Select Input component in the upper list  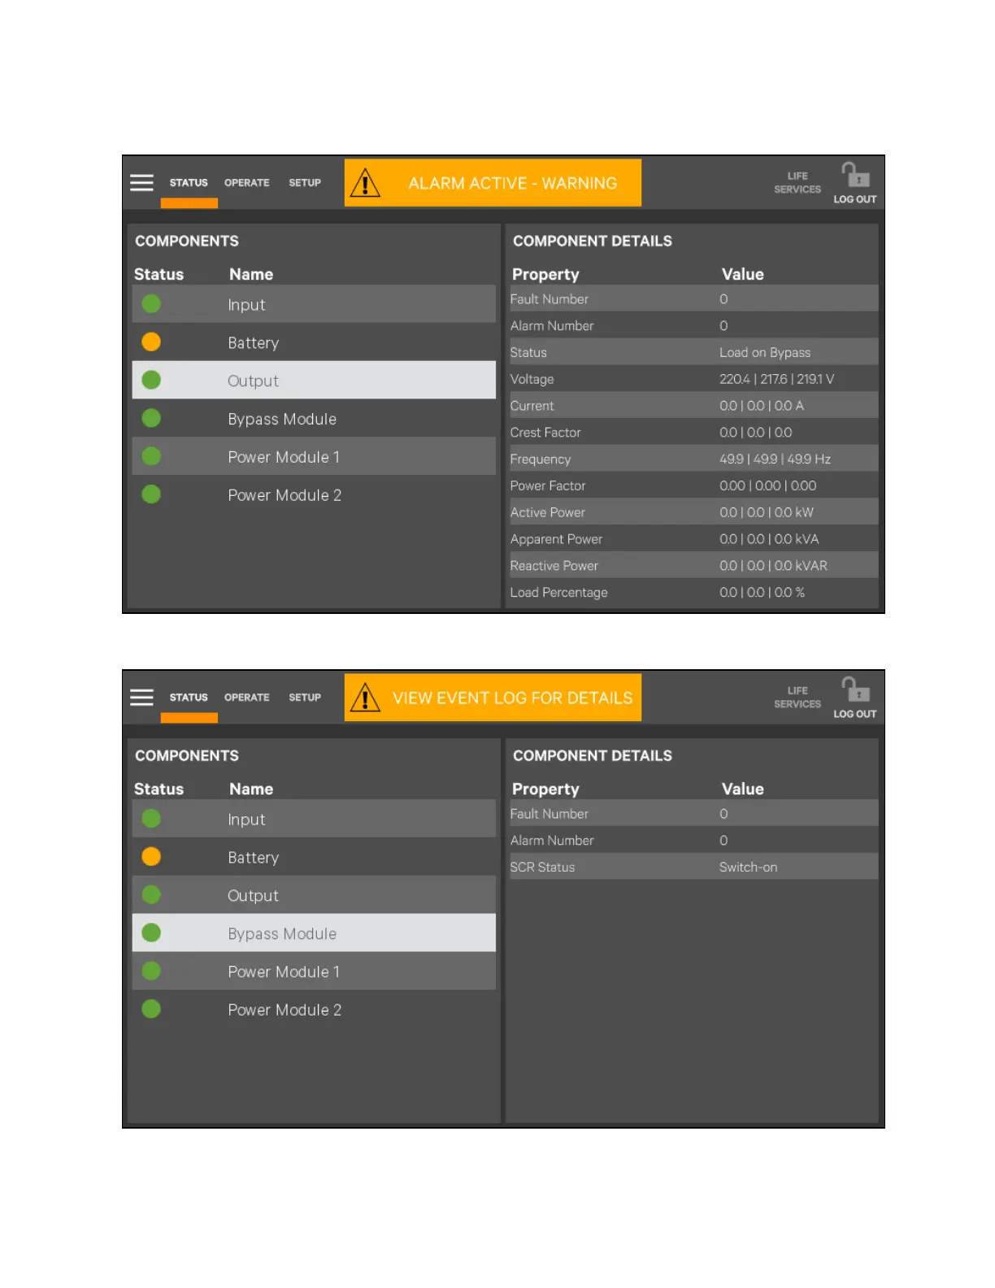click(x=246, y=305)
